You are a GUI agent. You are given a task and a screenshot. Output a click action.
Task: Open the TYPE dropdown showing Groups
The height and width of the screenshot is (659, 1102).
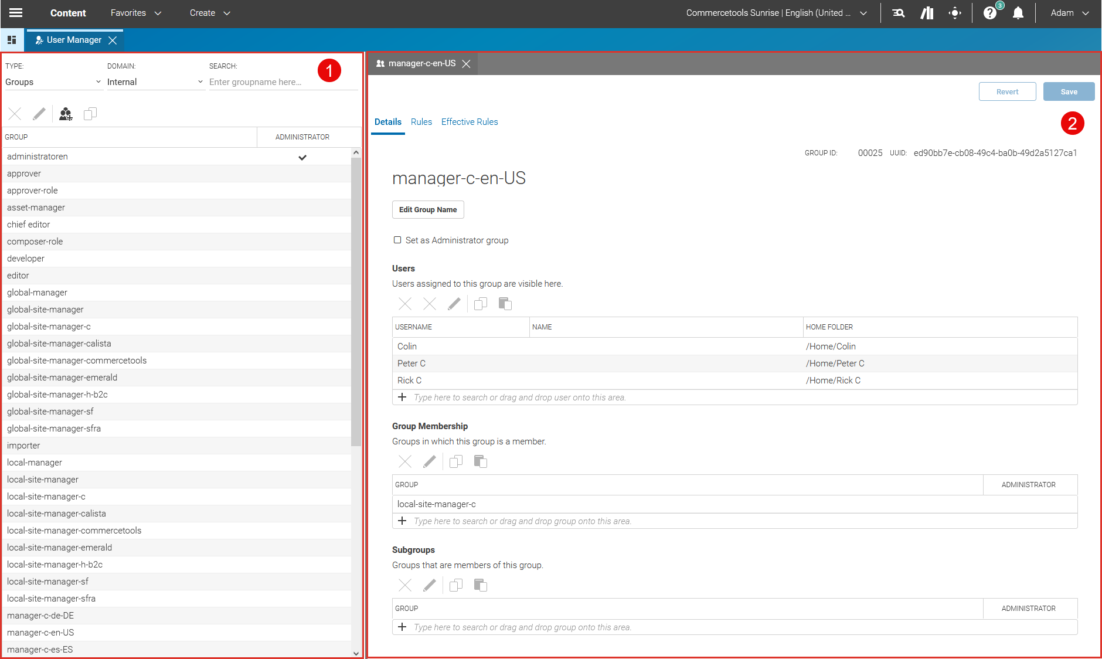53,81
